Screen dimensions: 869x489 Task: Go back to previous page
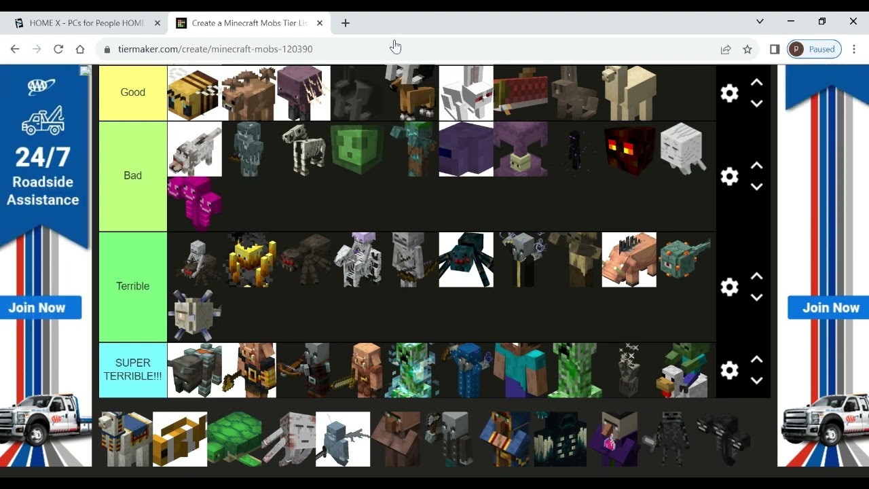click(15, 49)
